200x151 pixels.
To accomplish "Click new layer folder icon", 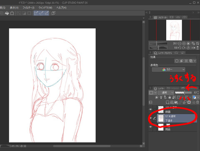I will click(x=176, y=103).
